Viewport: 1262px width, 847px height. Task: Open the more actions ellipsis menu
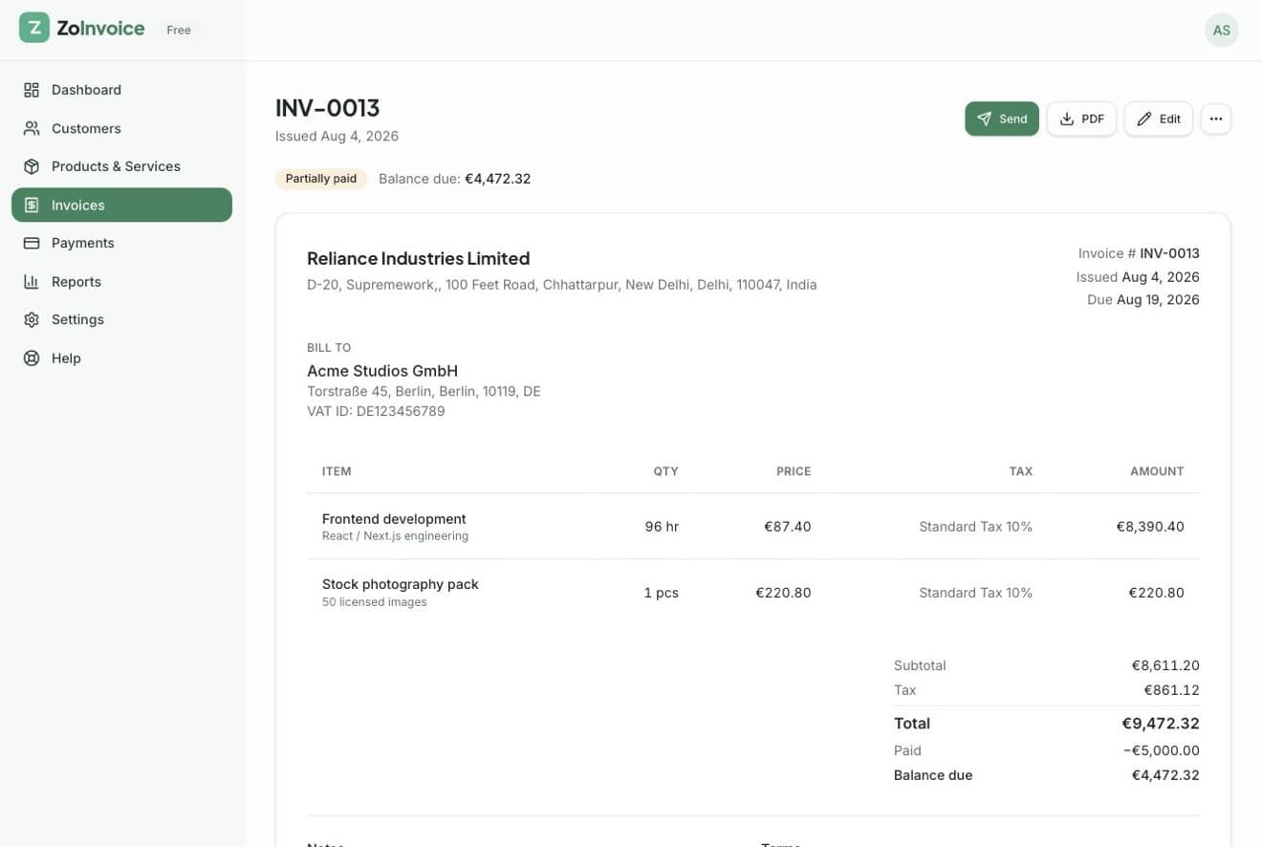1215,119
